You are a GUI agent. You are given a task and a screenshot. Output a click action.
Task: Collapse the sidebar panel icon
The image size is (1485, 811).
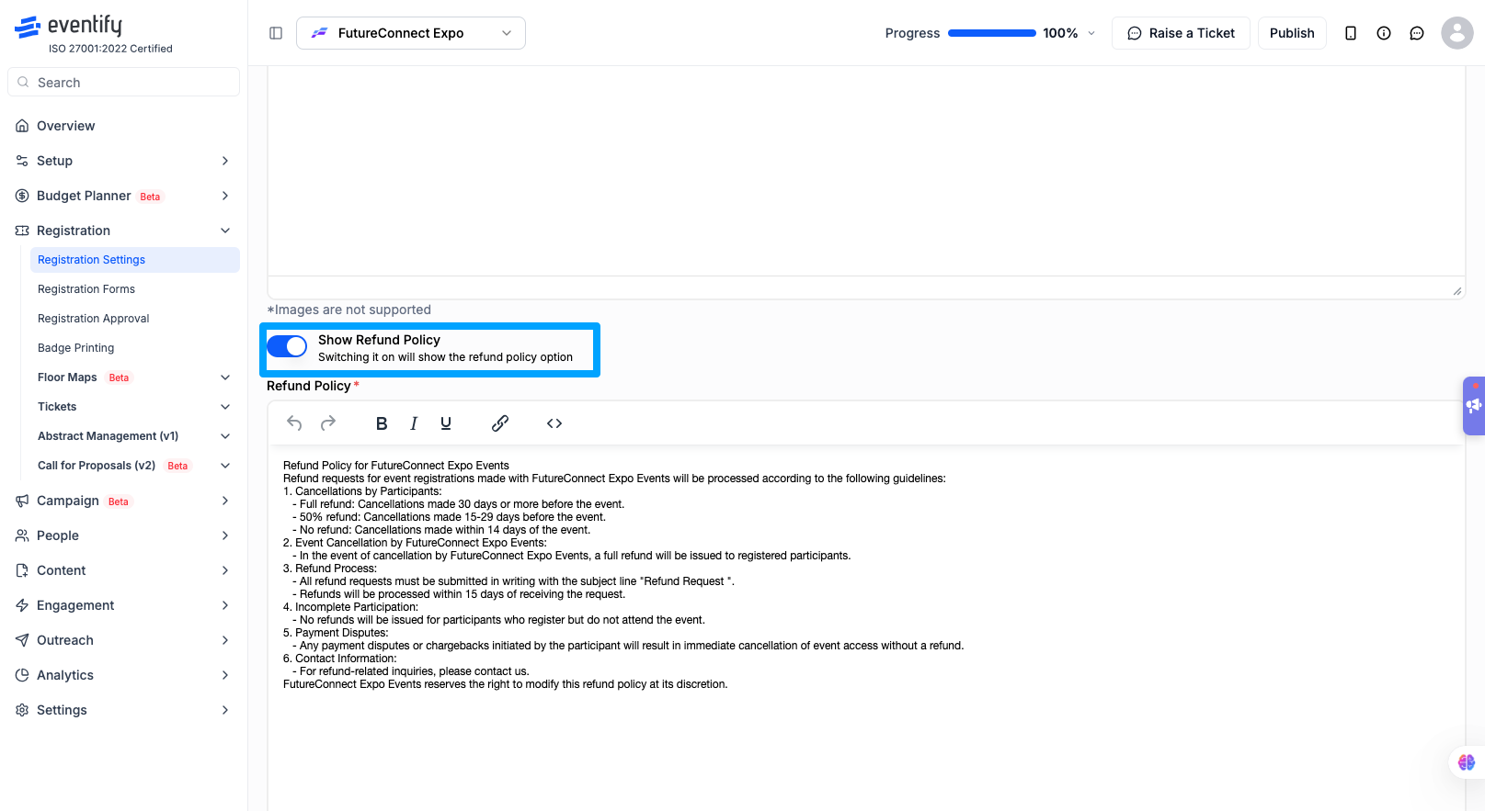click(x=276, y=33)
